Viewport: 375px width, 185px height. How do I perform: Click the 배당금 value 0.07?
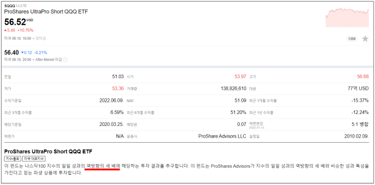pos(242,125)
